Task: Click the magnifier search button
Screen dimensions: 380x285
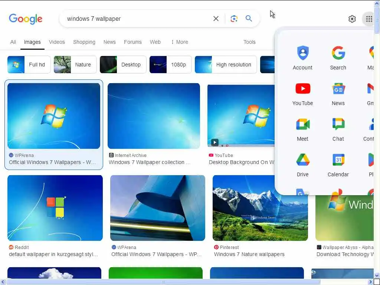Action: click(x=249, y=19)
